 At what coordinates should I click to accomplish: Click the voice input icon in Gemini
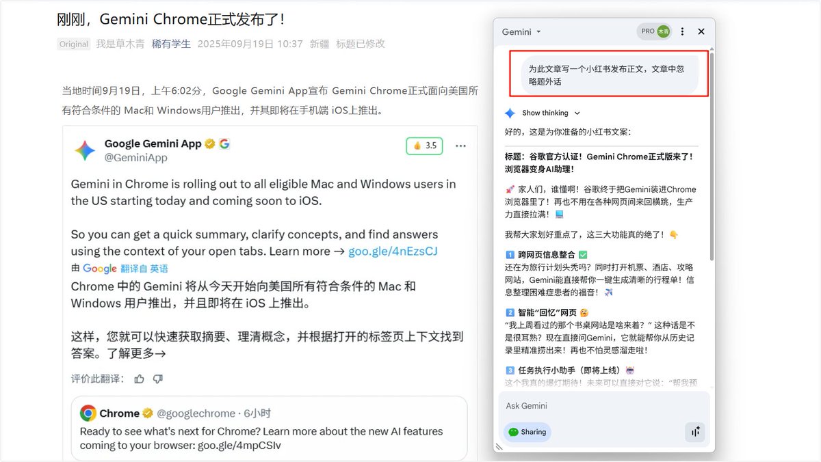click(695, 431)
